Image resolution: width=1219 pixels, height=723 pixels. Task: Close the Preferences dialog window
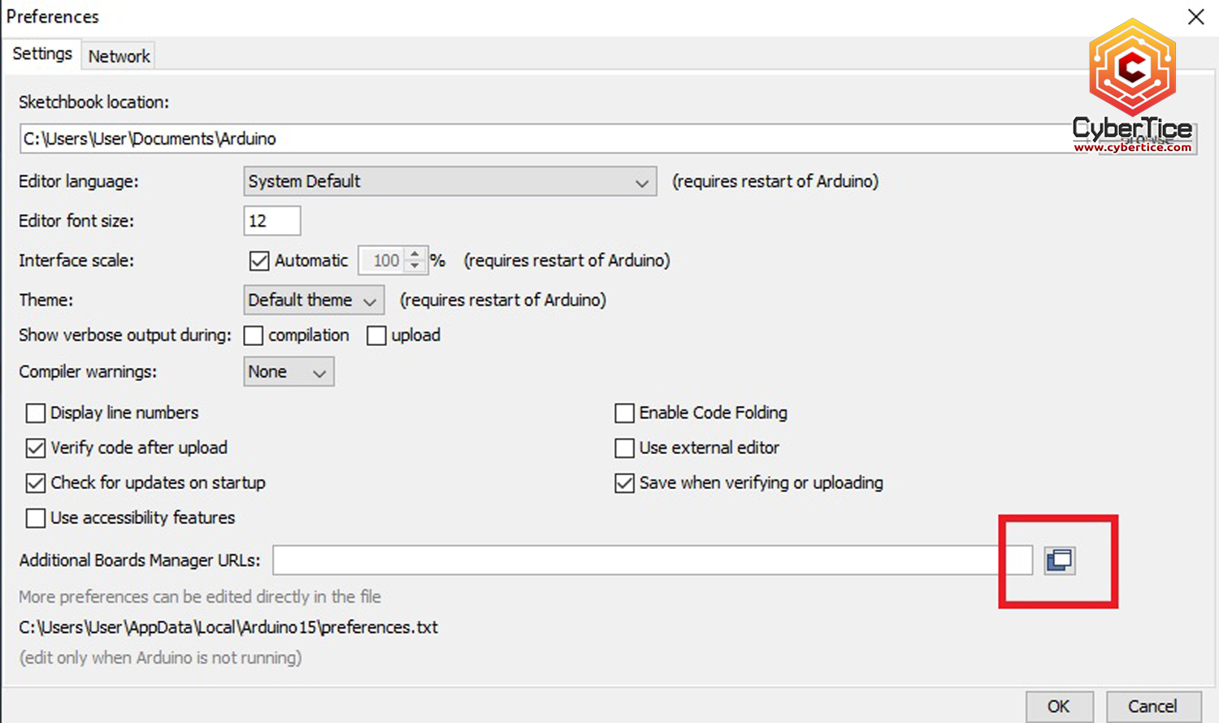pyautogui.click(x=1195, y=17)
